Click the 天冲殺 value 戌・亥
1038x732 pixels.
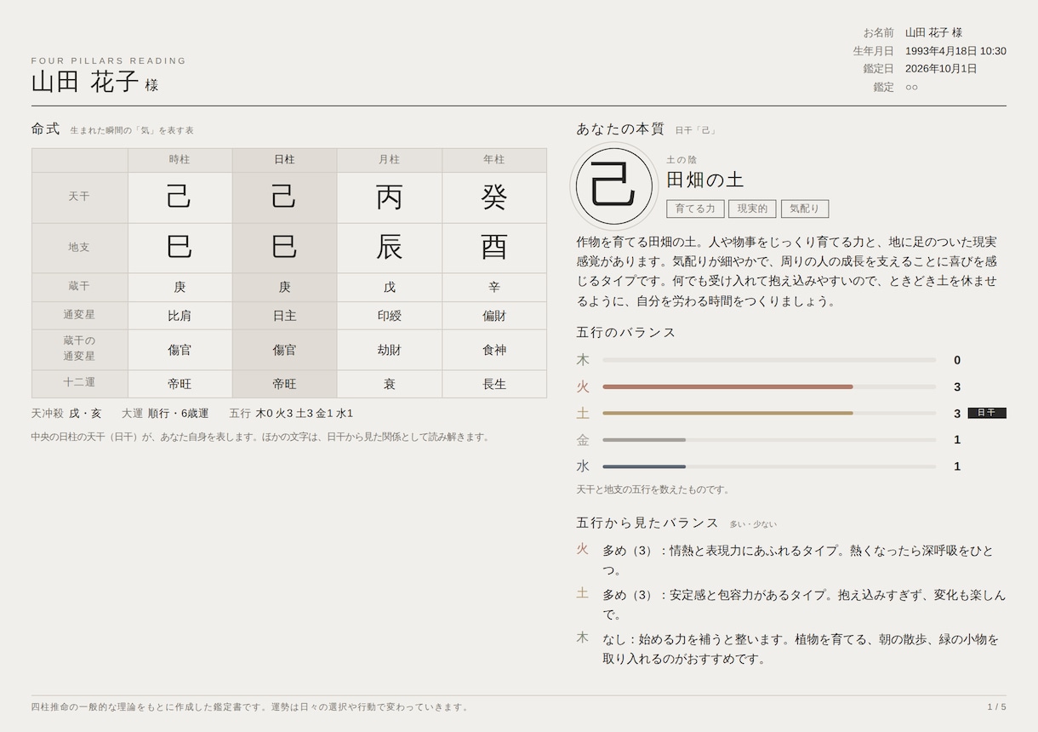[85, 414]
